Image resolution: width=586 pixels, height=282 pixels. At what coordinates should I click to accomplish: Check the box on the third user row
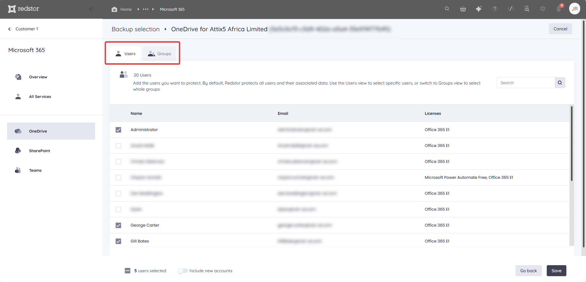click(118, 162)
